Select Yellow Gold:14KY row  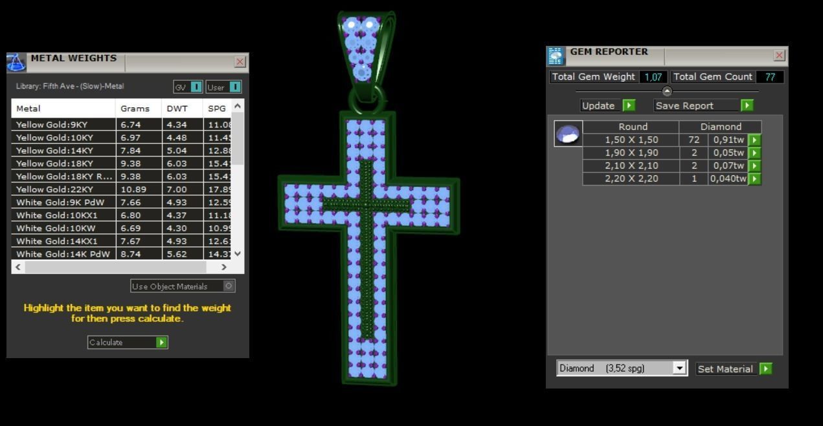pyautogui.click(x=122, y=151)
